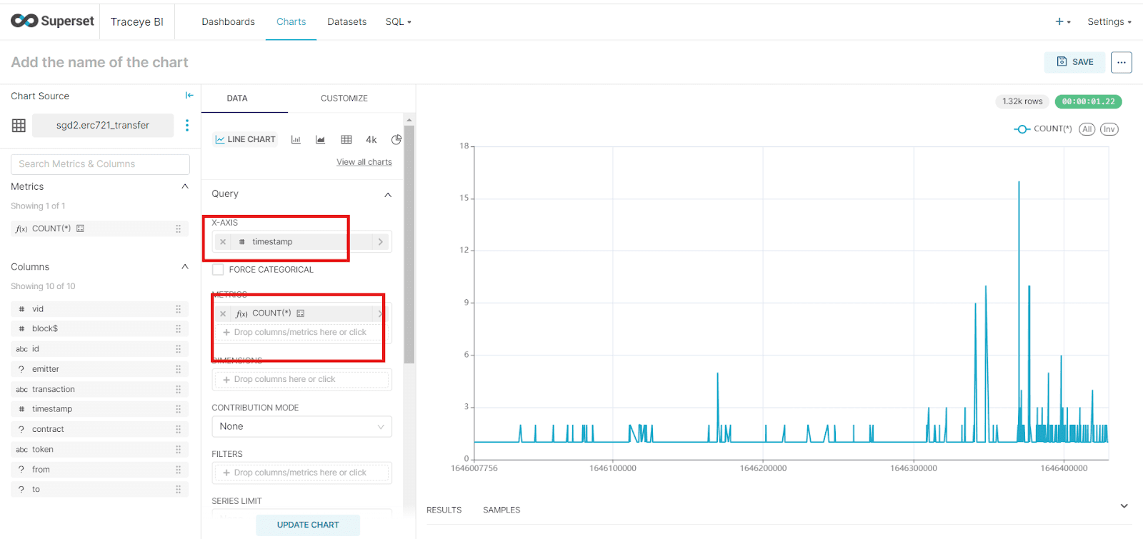Click drag handle for block$ column
This screenshot has width=1143, height=539.
pyautogui.click(x=179, y=329)
